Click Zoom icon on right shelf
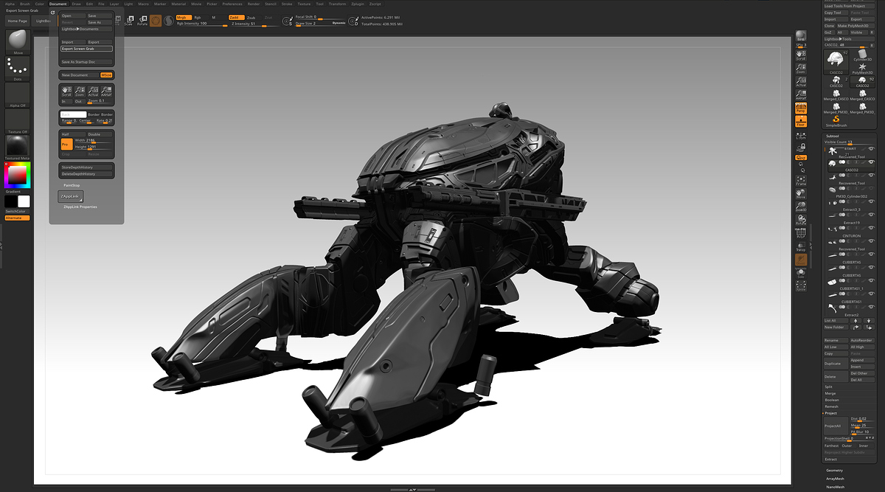Screen dimensions: 885x492 800,69
